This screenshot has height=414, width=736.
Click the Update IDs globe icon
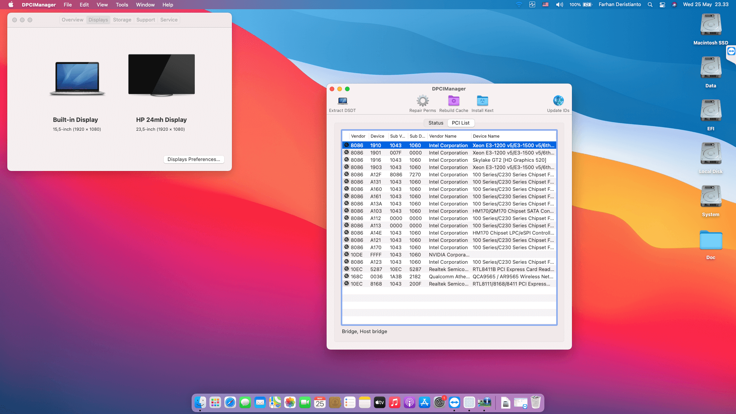tap(558, 101)
